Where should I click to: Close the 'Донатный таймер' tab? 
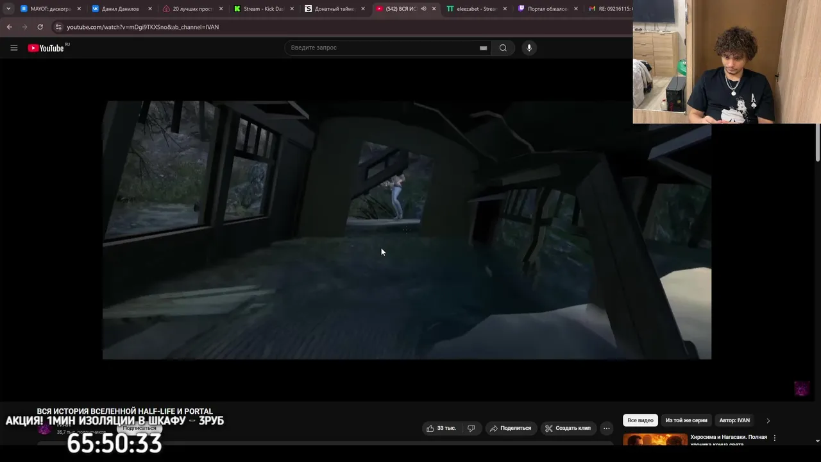pyautogui.click(x=363, y=9)
